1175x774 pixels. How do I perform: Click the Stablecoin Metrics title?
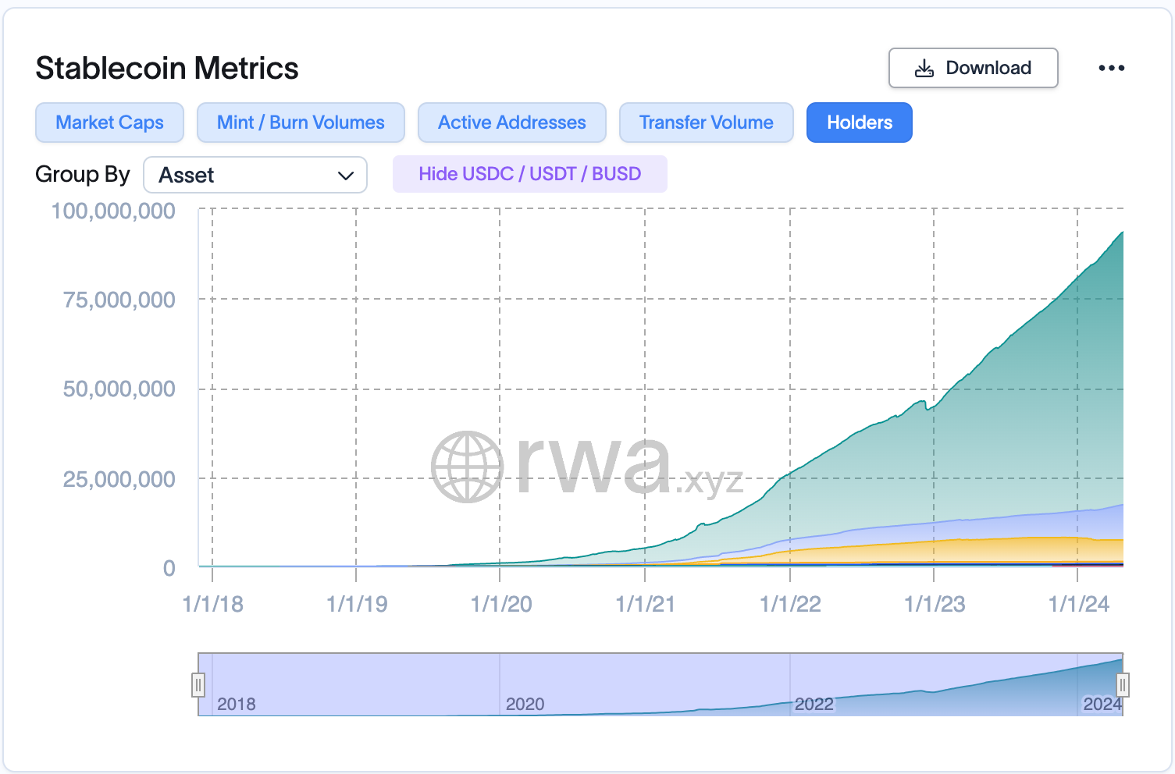166,68
